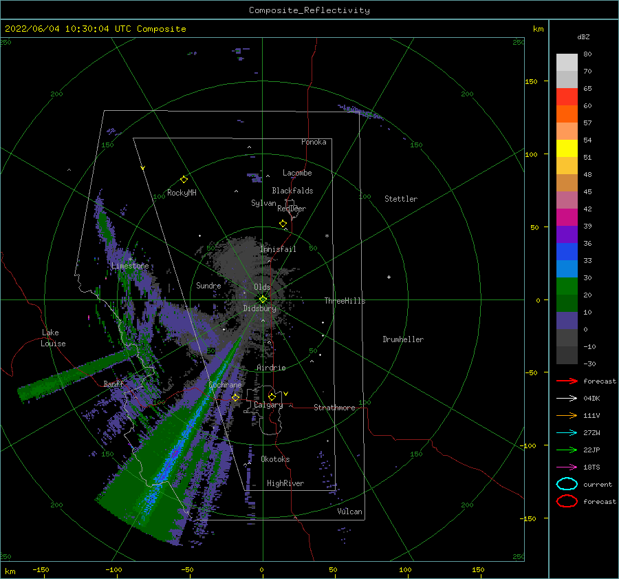Click the 150 tick on right km axis
The image size is (619, 579).
pos(531,81)
